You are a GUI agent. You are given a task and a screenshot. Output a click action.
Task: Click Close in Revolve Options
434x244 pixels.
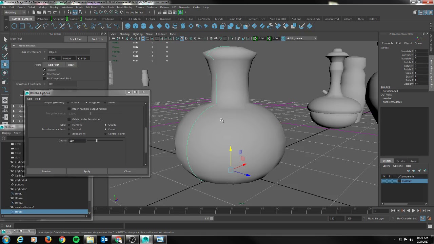tap(127, 171)
